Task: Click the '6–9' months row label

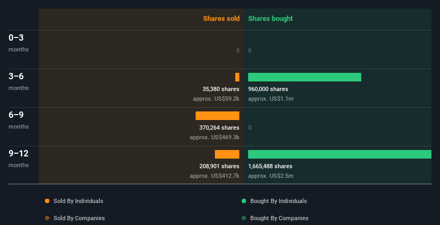Action: [x=19, y=119]
